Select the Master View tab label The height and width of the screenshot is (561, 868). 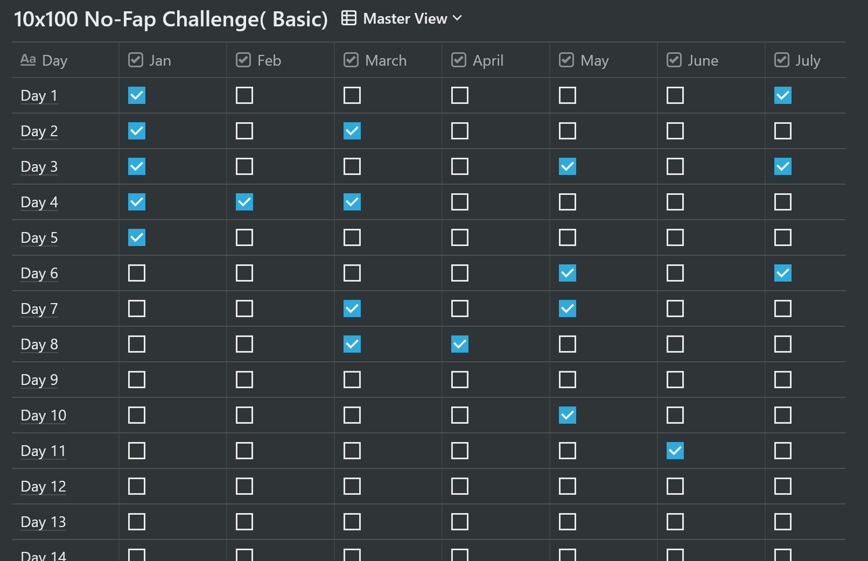pyautogui.click(x=405, y=19)
